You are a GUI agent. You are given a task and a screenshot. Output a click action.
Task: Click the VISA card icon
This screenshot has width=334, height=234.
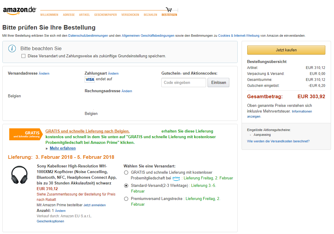pyautogui.click(x=89, y=79)
